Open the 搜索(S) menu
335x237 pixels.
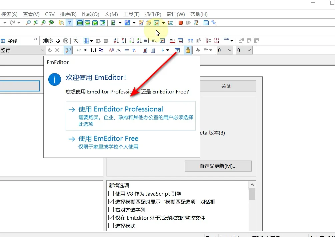(9, 14)
